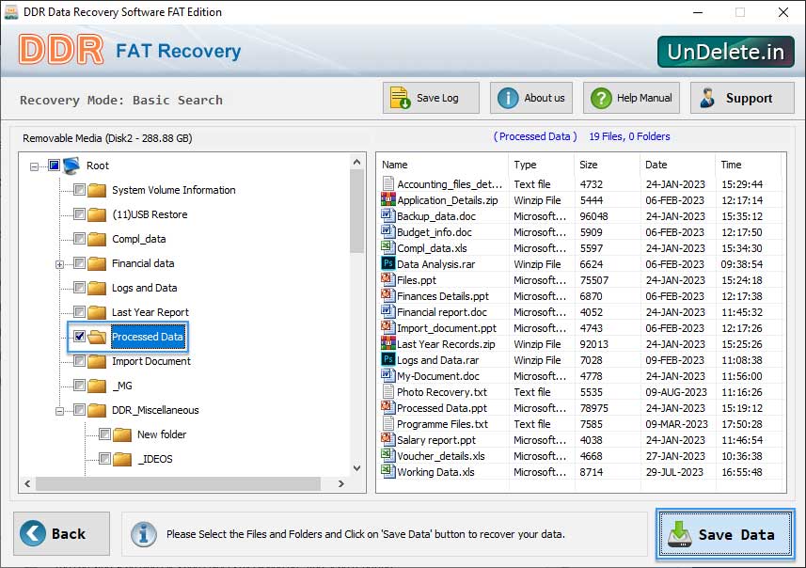Click the Support person icon
The height and width of the screenshot is (568, 806).
[707, 98]
